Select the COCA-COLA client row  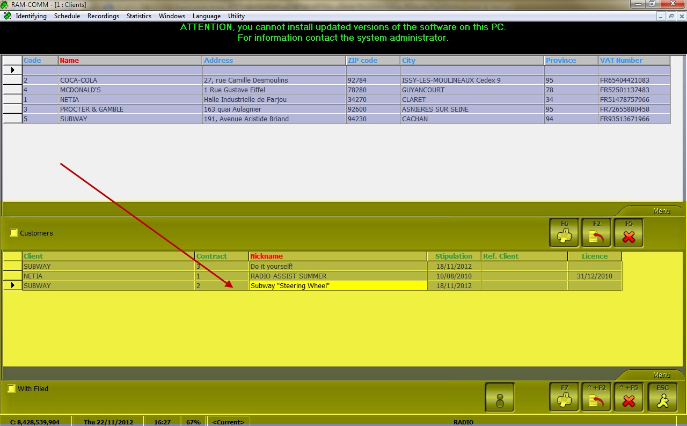point(337,80)
